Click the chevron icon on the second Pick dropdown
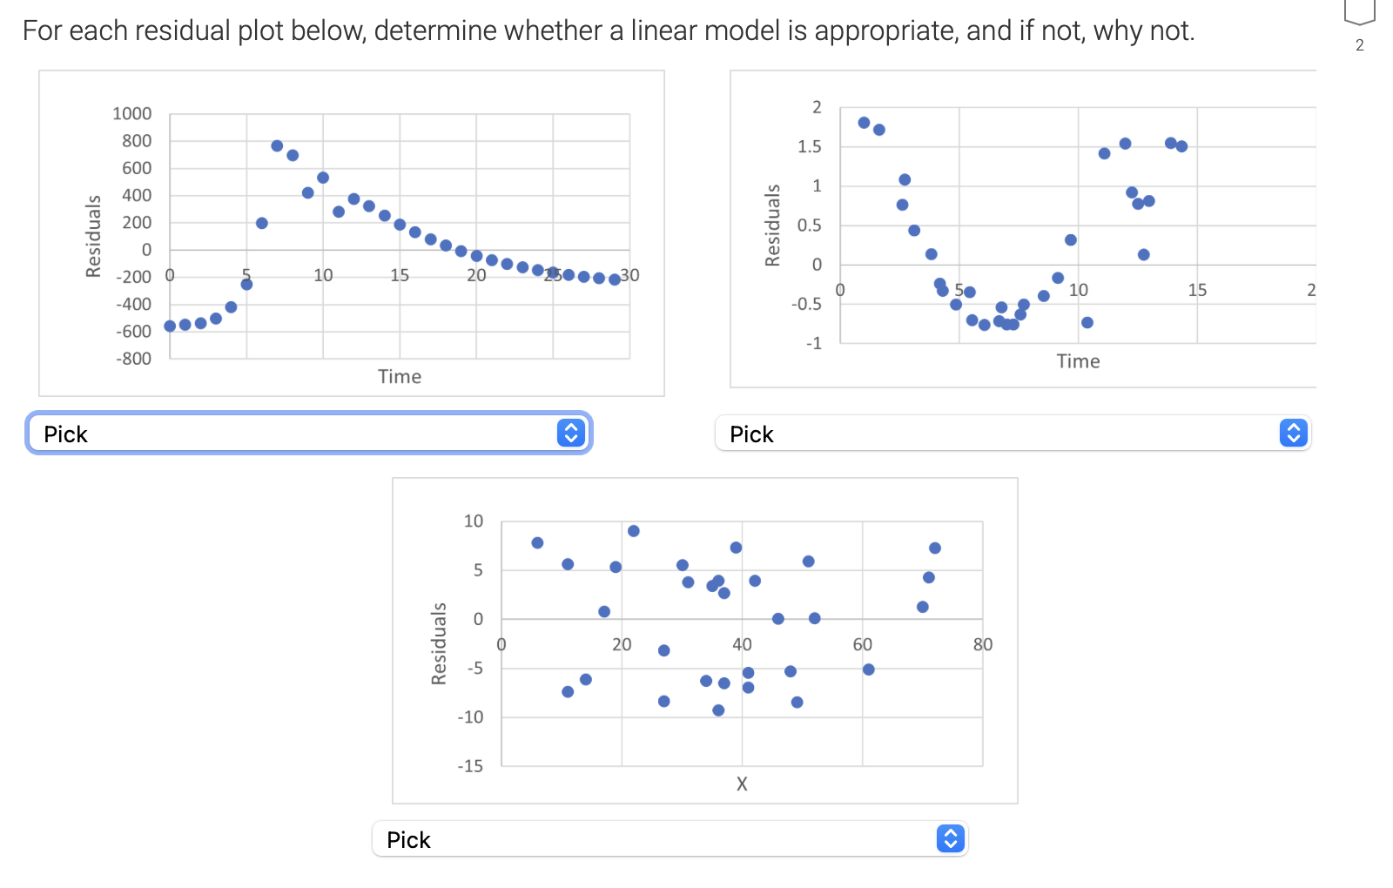Screen dimensions: 1393x888 pyautogui.click(x=1294, y=433)
